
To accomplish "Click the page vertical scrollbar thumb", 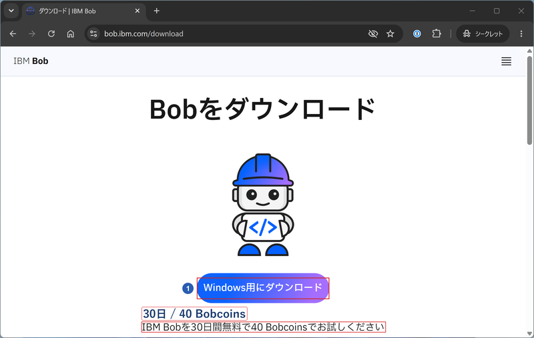I will coord(529,100).
